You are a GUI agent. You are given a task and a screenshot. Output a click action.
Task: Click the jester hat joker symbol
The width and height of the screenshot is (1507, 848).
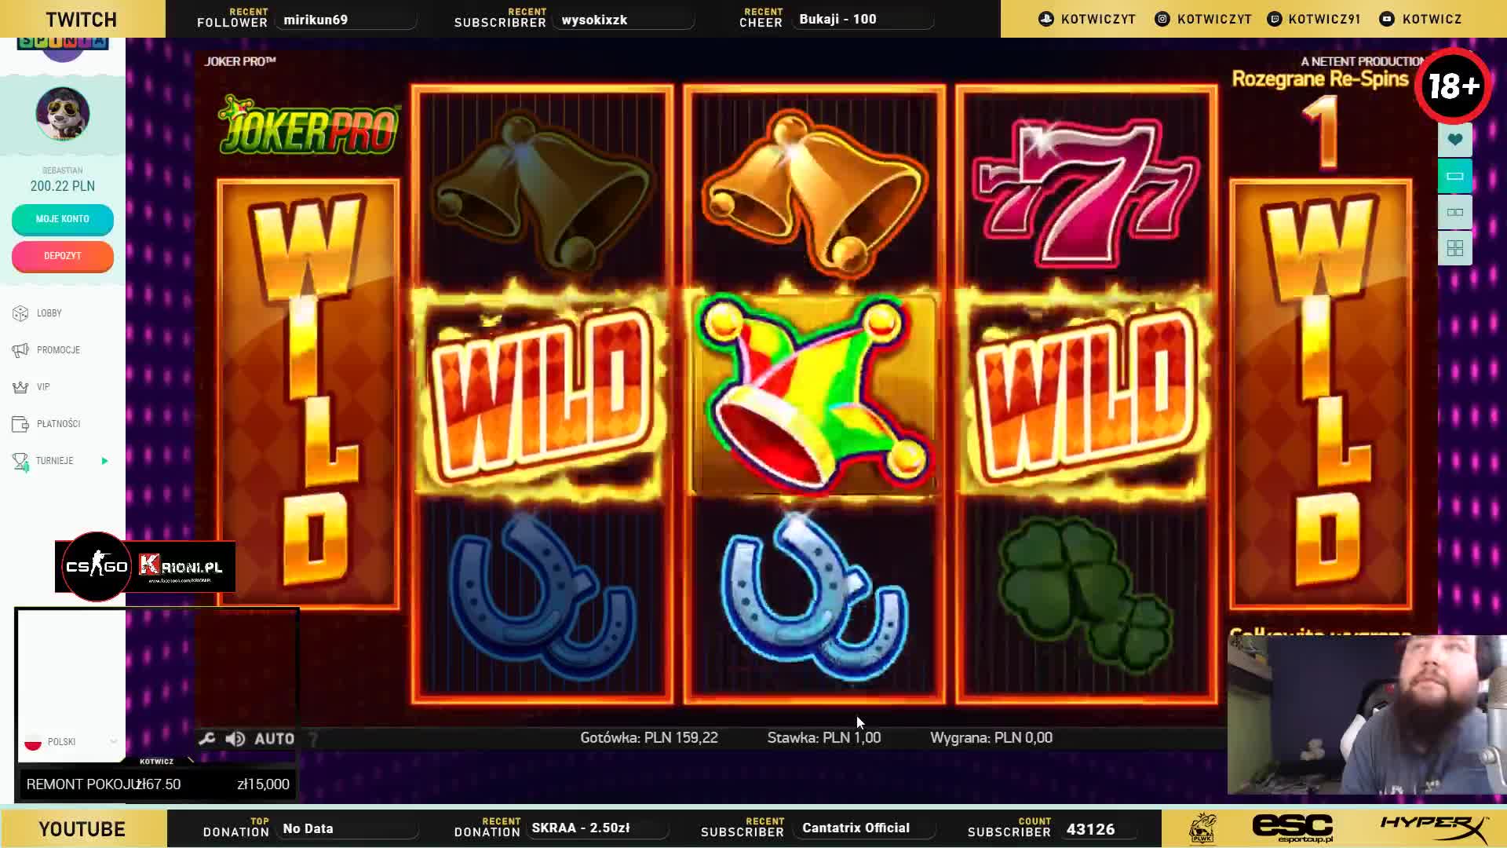[814, 394]
